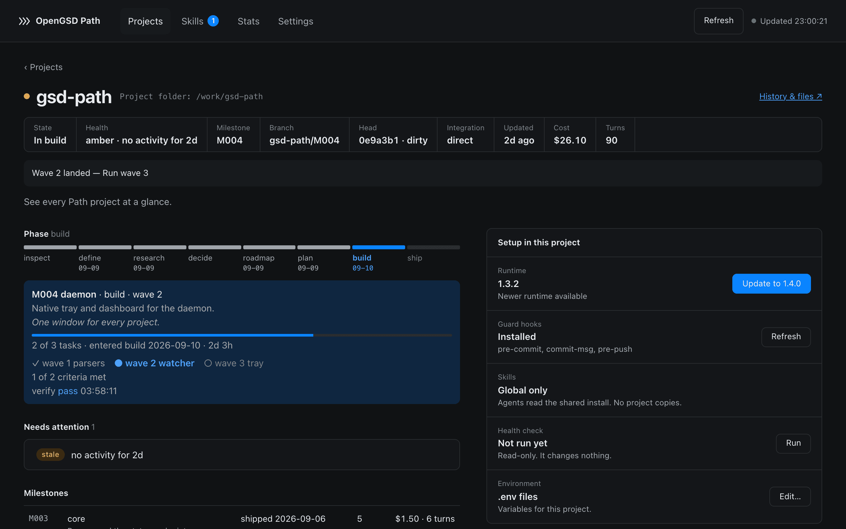Click the 'gsd-path' project title

[x=74, y=97]
